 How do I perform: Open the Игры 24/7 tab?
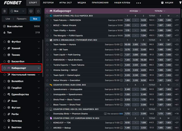point(66,3)
